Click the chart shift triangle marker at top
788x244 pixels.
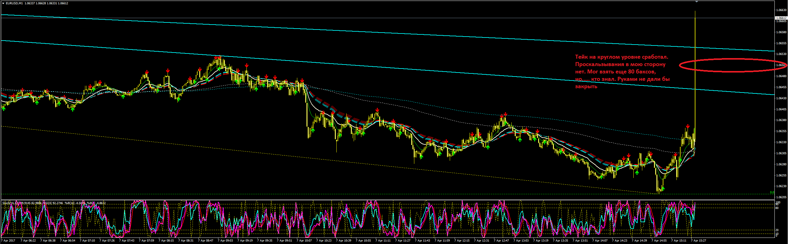697,2
